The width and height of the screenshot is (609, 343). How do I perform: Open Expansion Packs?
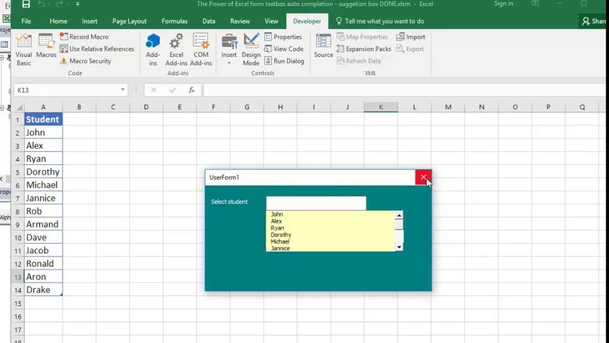(363, 49)
